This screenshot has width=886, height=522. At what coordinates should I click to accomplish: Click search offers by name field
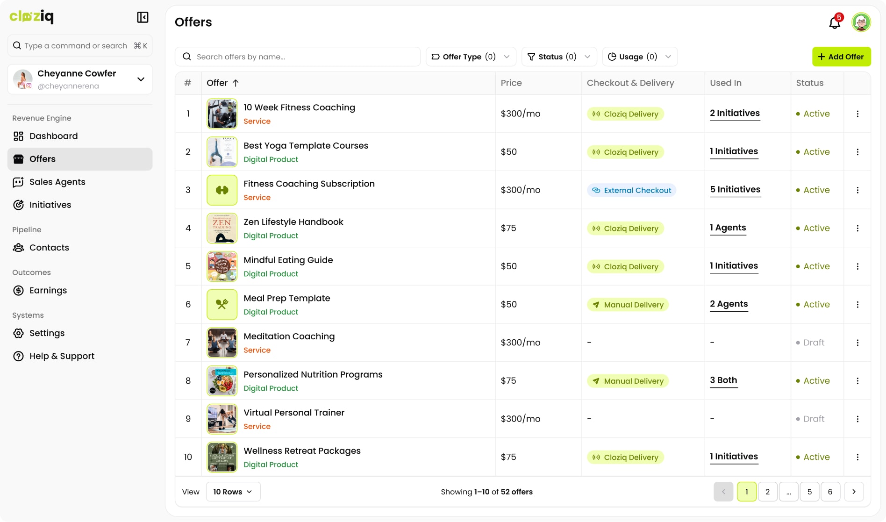pos(298,57)
